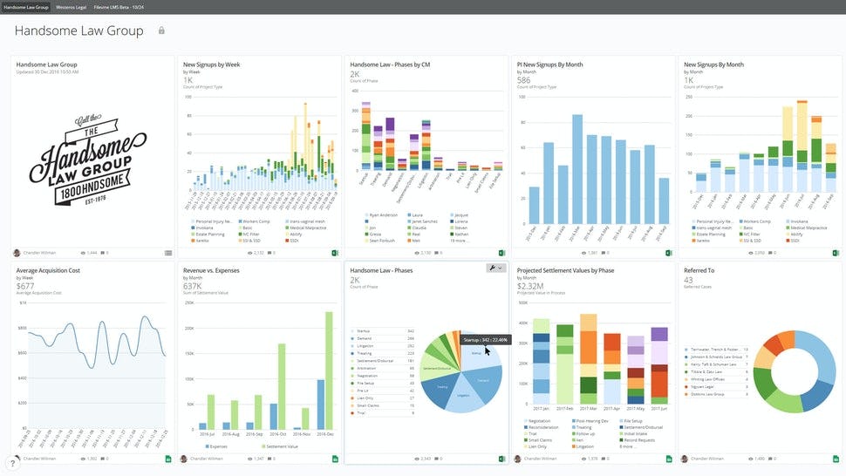Open the New Signups by Week card title
Image resolution: width=846 pixels, height=476 pixels.
(211, 65)
